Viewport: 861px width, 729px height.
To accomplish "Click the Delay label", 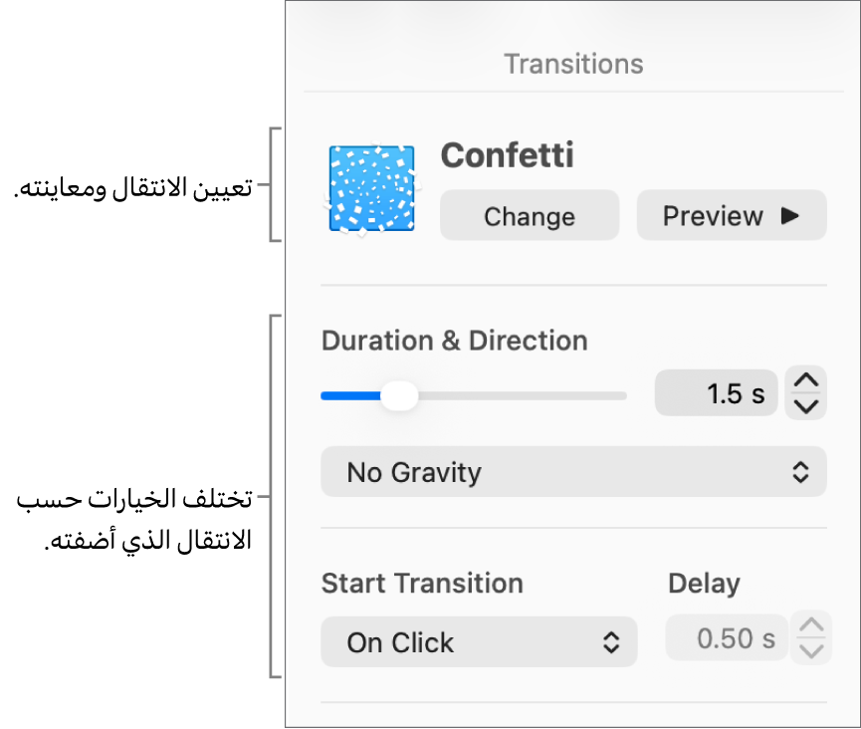I will [704, 584].
